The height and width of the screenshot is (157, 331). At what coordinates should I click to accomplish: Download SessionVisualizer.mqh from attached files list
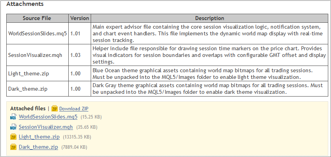pyautogui.click(x=46, y=127)
